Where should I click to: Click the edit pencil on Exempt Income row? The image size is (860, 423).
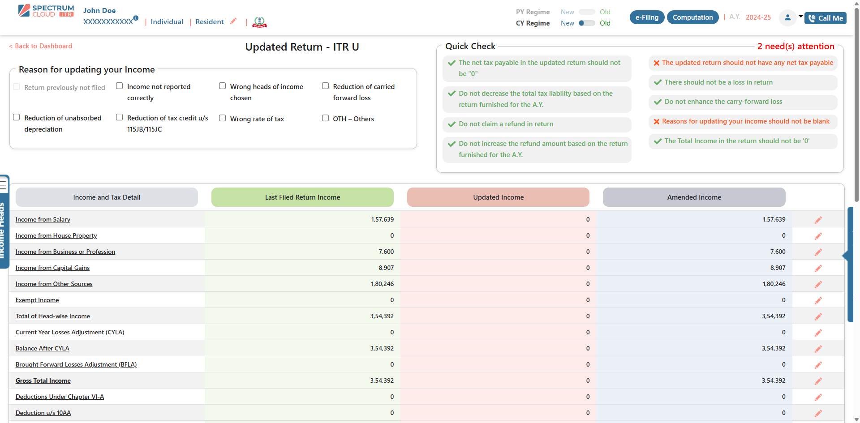point(818,300)
